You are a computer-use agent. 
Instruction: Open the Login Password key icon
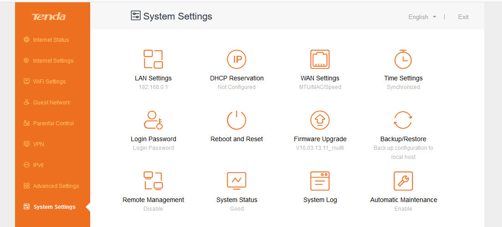pos(153,120)
